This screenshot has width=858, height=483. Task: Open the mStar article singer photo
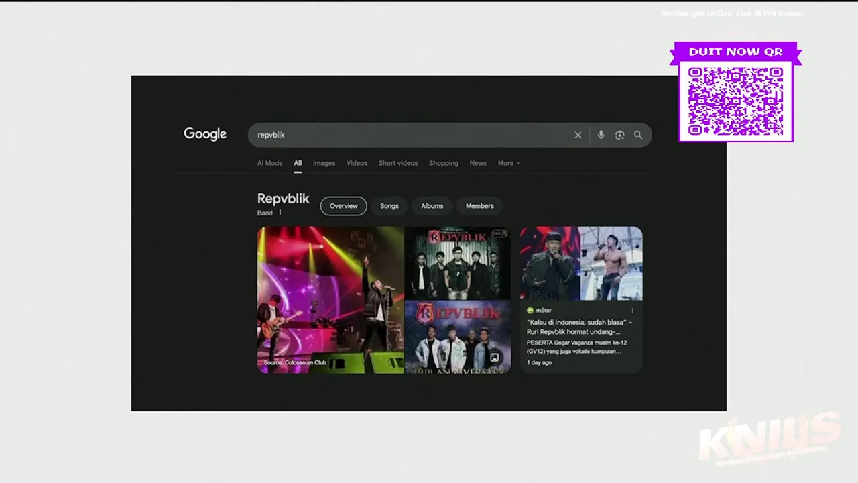coord(581,263)
